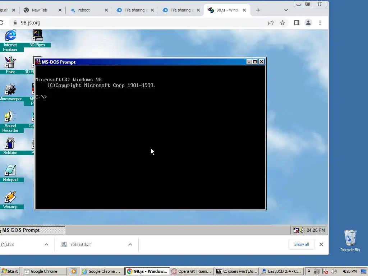The image size is (368, 276).
Task: Open the Chrome profile avatar
Action: point(308,23)
